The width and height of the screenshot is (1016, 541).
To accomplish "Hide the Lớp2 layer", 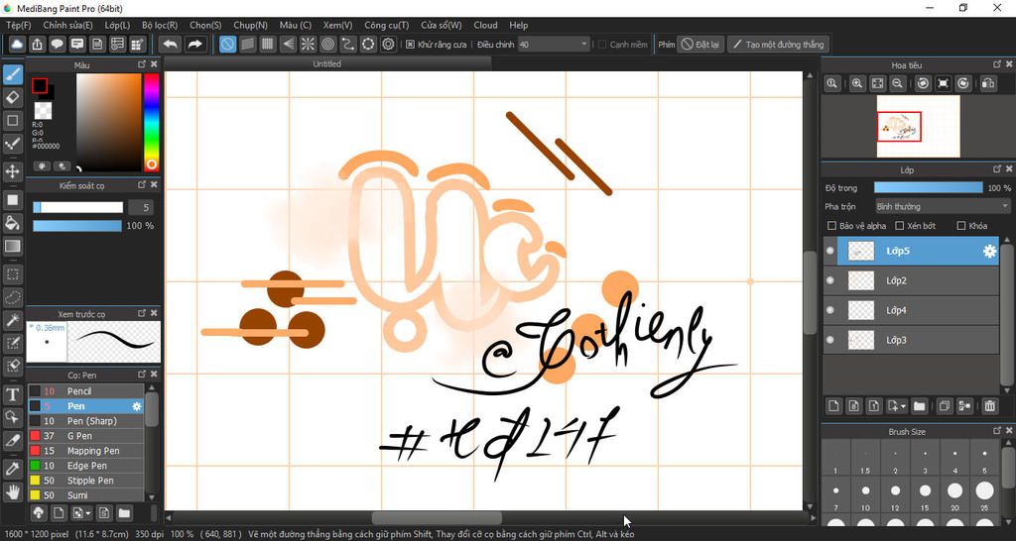I will (830, 280).
